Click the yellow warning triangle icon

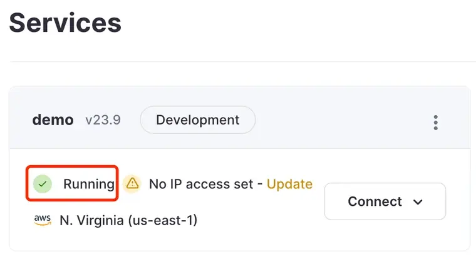132,184
